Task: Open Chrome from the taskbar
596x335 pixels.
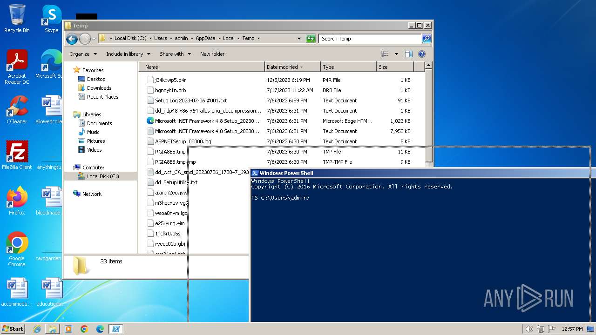Action: coord(84,329)
